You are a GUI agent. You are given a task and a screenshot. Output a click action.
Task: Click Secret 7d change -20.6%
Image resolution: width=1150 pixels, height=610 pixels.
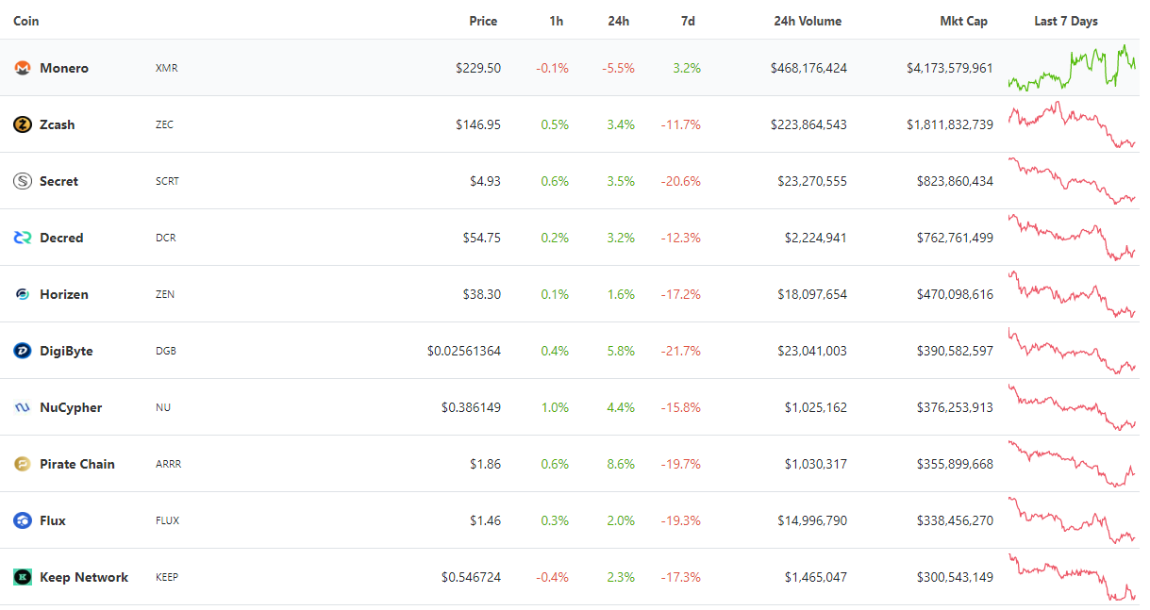click(x=681, y=181)
